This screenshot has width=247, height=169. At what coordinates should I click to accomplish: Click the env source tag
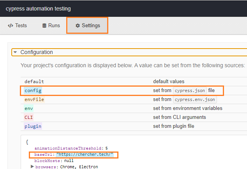(x=29, y=108)
